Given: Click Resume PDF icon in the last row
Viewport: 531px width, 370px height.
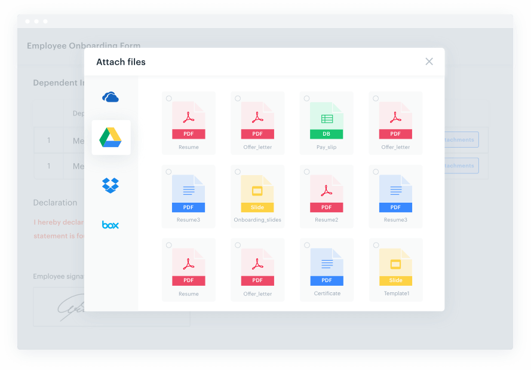Looking at the screenshot, I should (x=189, y=267).
